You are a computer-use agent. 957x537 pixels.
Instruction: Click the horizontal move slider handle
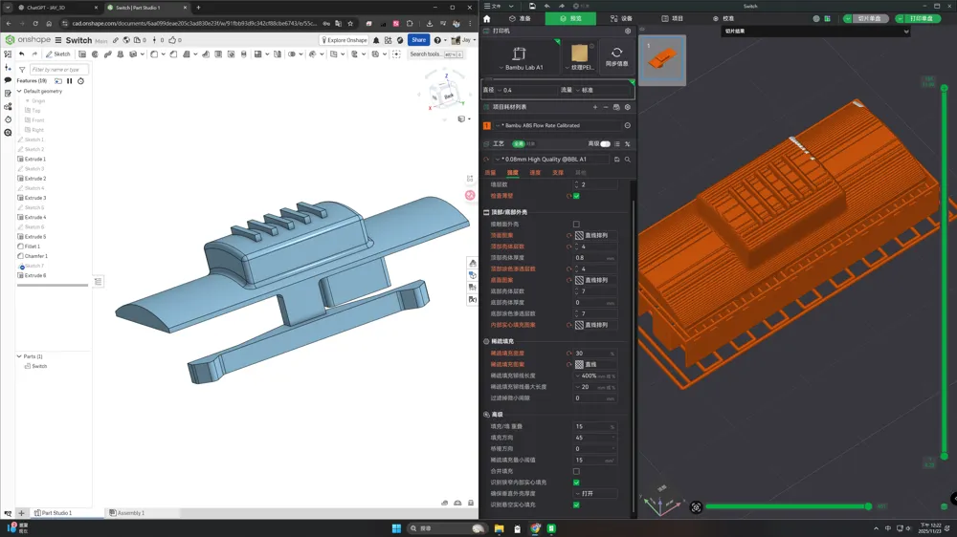868,506
